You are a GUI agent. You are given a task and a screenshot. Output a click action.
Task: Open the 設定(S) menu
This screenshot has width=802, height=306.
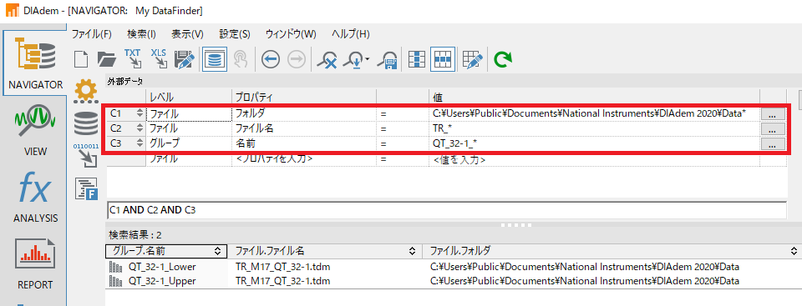click(235, 34)
